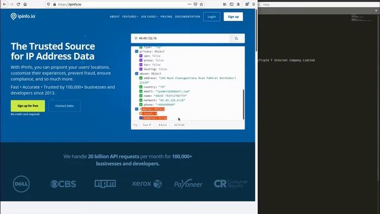Click the Contact Sales button
Screen dimensions: 380x214
[x=65, y=106]
